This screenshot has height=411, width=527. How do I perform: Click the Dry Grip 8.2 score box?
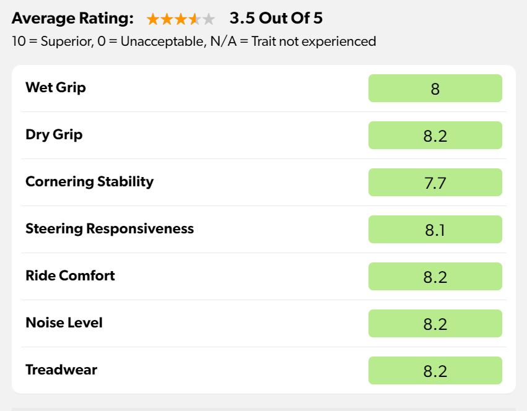click(x=435, y=136)
